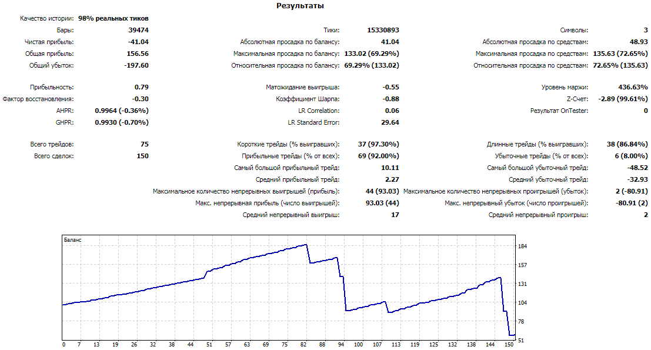
Task: Click Максимальная просадка по балансу value
Action: tap(372, 54)
